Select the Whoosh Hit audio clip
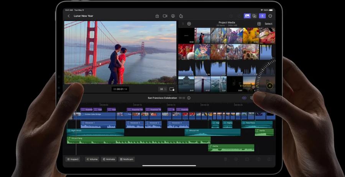This screenshot has height=177, width=345. tap(212, 132)
